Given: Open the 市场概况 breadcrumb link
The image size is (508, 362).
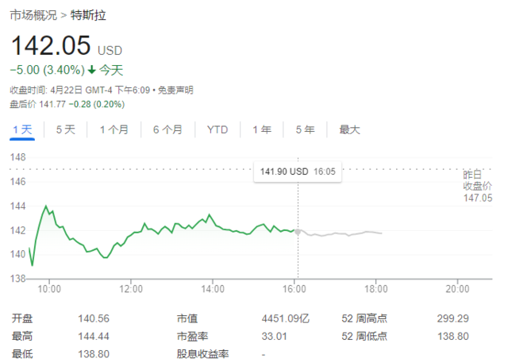Looking at the screenshot, I should (33, 15).
